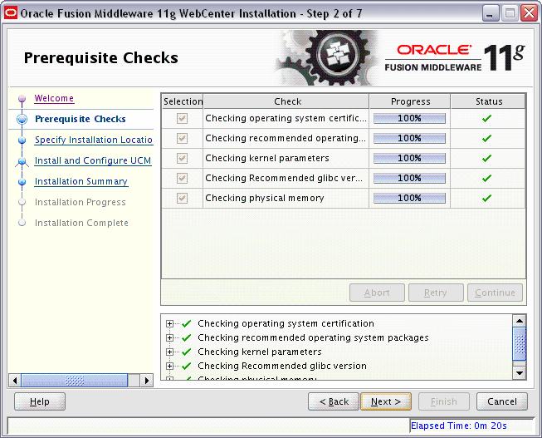Image resolution: width=542 pixels, height=438 pixels.
Task: Toggle selection checkbox for recommended operating packages check
Action: point(182,139)
